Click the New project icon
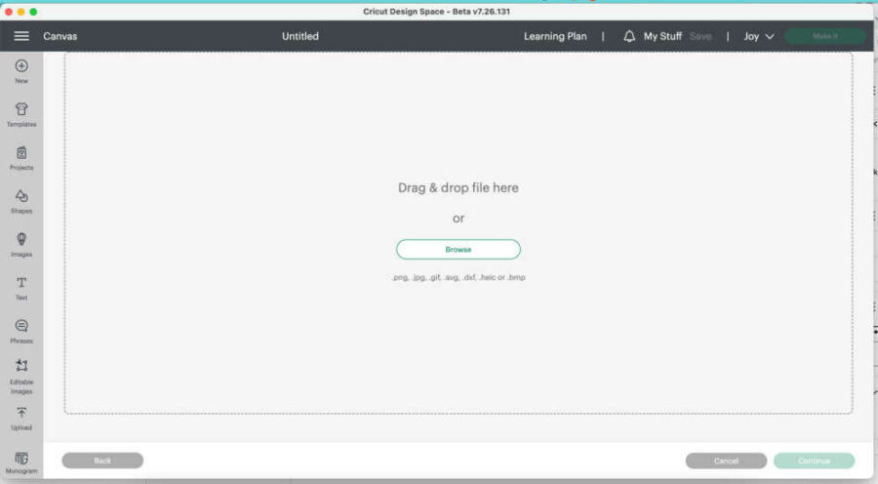This screenshot has width=878, height=484. (x=21, y=66)
